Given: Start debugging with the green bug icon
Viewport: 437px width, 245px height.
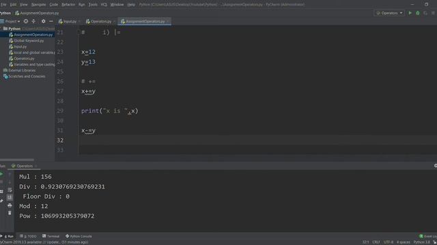Looking at the screenshot, I should (417, 13).
